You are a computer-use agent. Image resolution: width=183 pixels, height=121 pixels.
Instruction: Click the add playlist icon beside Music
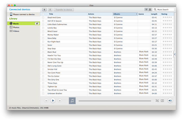coord(37,23)
